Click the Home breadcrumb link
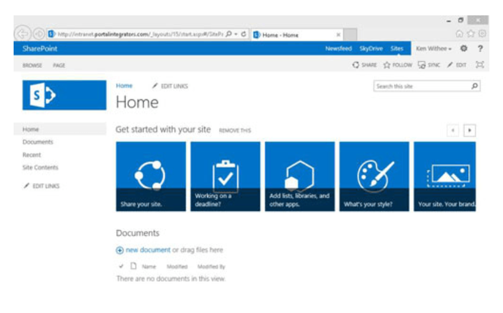Viewport: 503px width, 313px height. (x=124, y=86)
